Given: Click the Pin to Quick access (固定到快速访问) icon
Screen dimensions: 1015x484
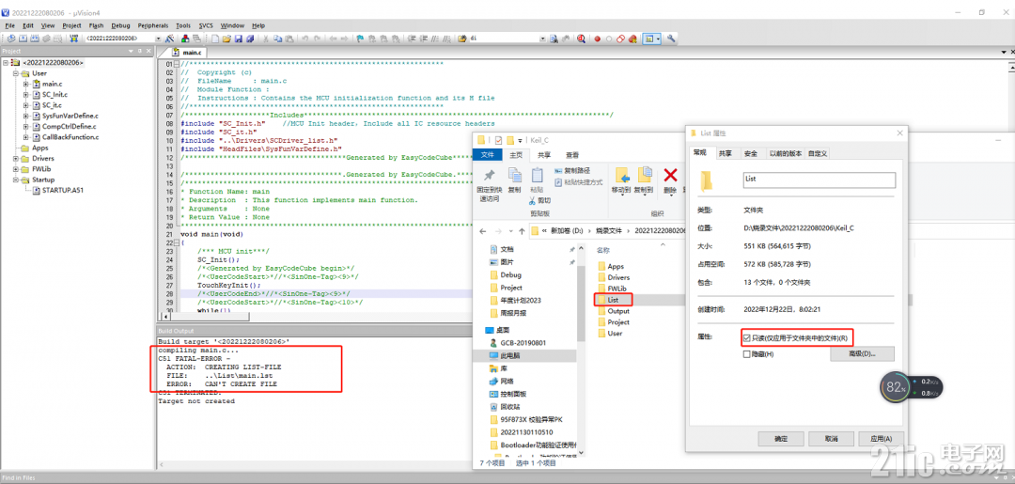Looking at the screenshot, I should (x=490, y=176).
